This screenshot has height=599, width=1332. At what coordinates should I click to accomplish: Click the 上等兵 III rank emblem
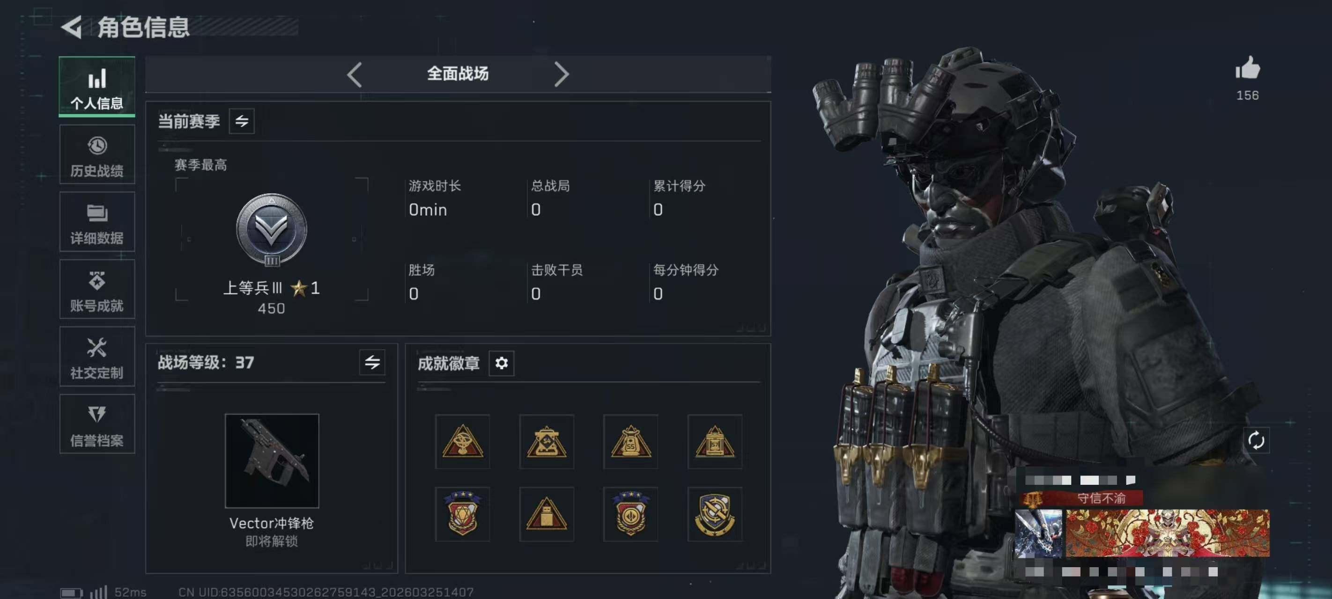click(x=272, y=230)
